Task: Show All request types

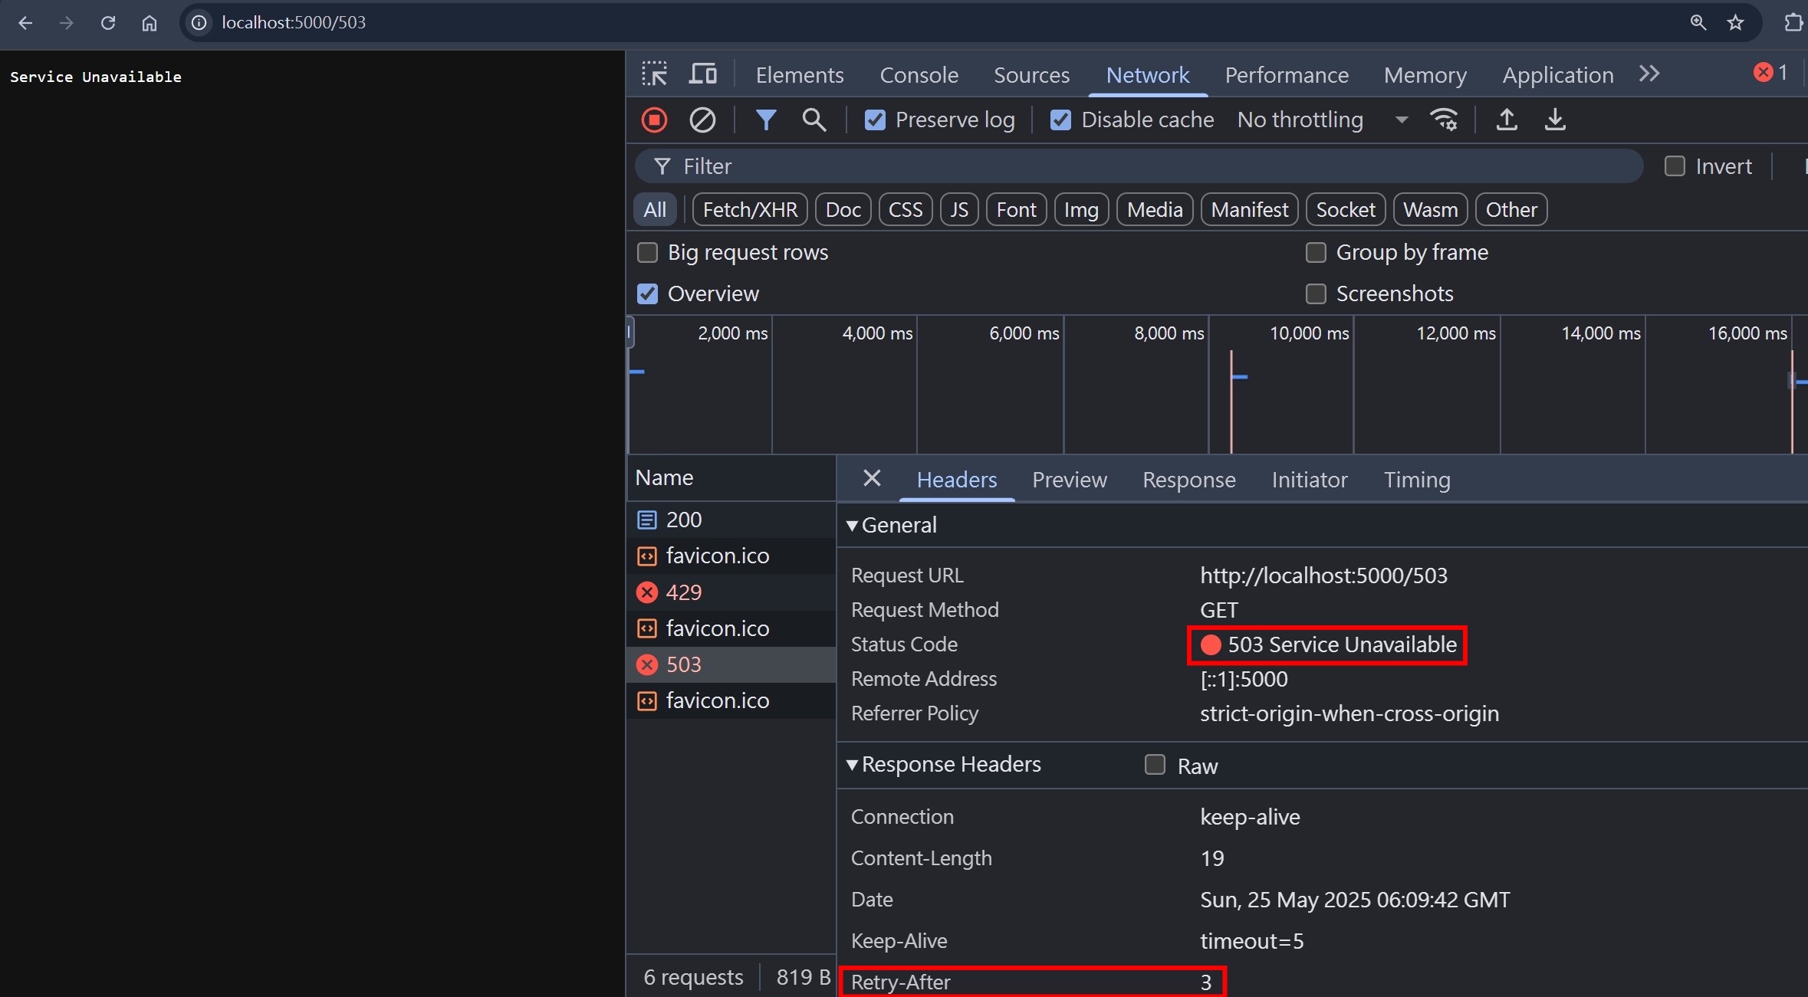Action: click(655, 210)
